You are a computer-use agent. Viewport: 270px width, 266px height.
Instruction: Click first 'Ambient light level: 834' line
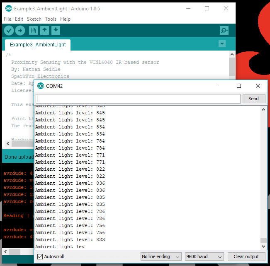pyautogui.click(x=70, y=127)
